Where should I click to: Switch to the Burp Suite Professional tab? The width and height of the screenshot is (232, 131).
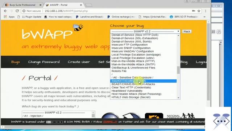(x=22, y=5)
